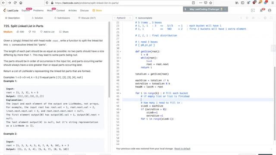
Task: Reload the page with the refresh icon
Action: click(15, 3)
